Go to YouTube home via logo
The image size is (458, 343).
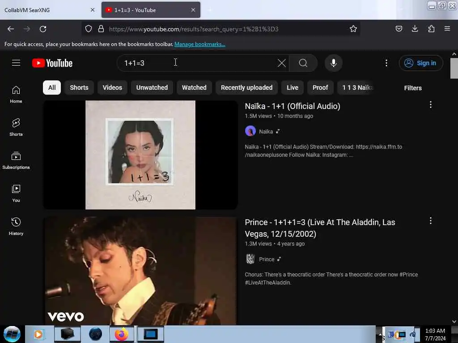click(x=52, y=63)
